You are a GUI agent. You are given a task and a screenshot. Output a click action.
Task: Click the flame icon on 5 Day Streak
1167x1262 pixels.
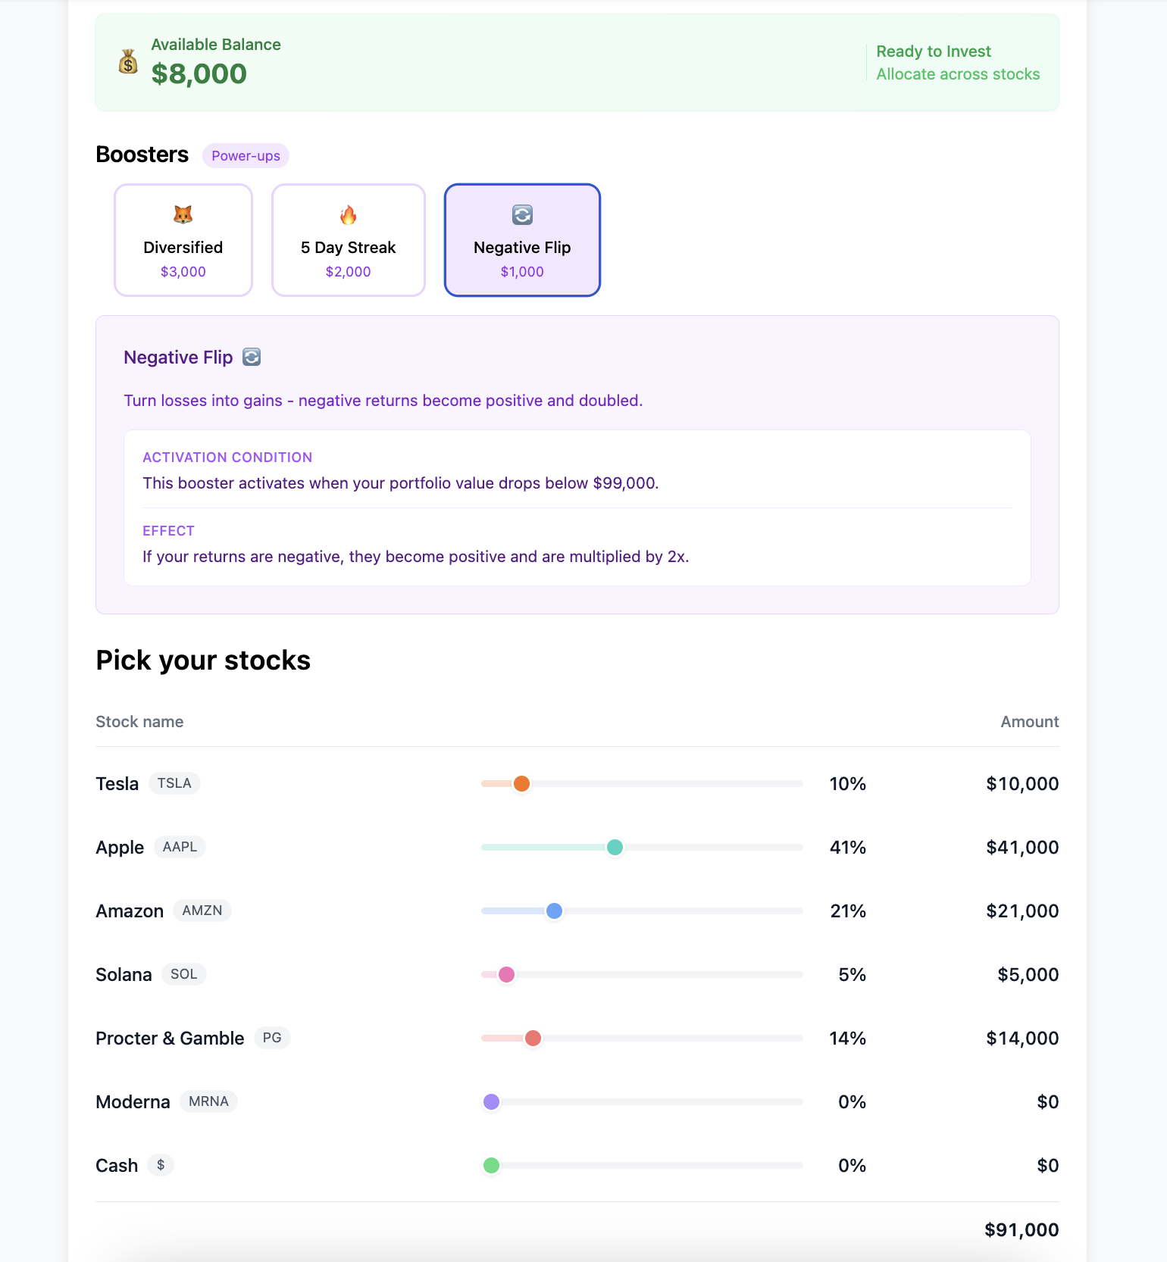349,215
